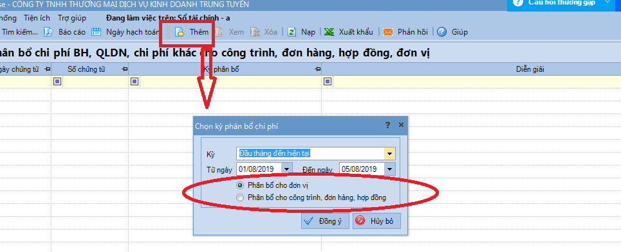
Task: Cancel with the Hủy bỏ button
Action: pos(376,221)
